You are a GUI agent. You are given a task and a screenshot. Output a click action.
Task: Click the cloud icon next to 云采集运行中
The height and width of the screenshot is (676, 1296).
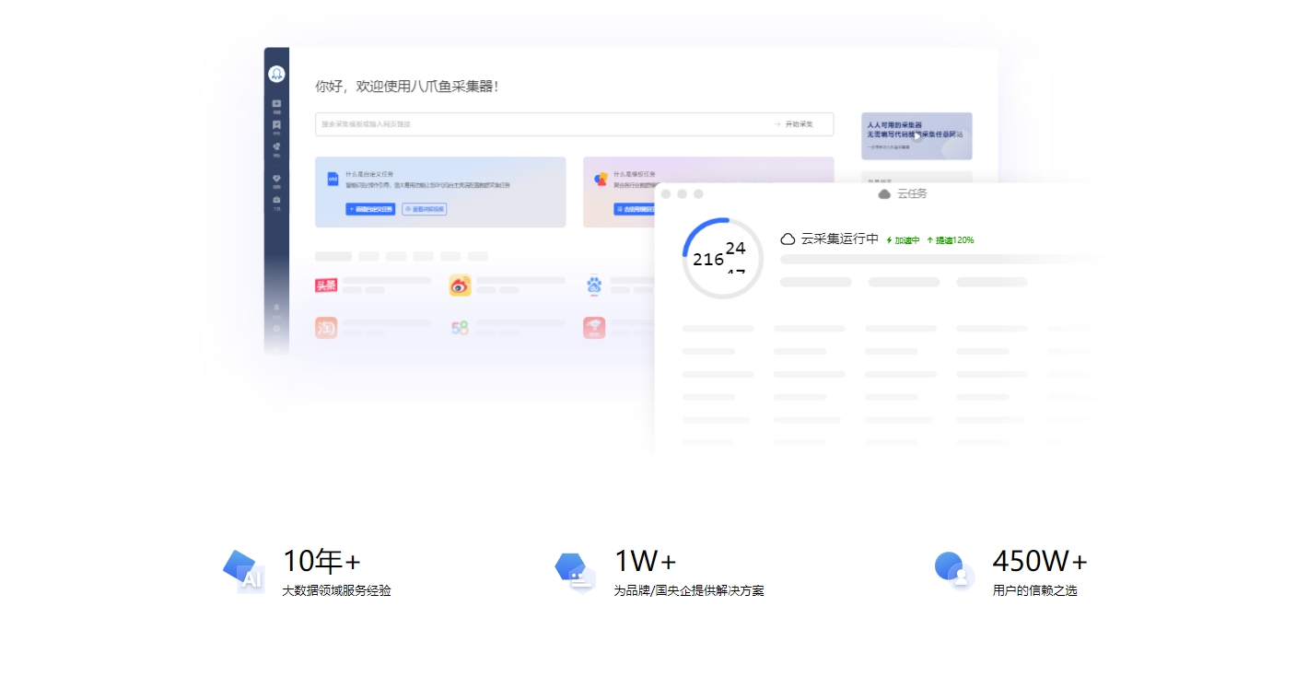[x=788, y=239]
